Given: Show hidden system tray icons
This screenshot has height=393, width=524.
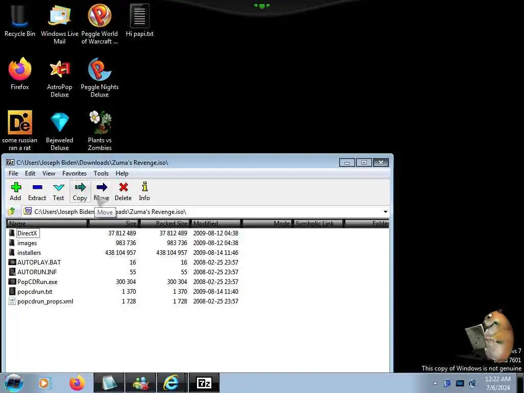Looking at the screenshot, I should tap(435, 383).
